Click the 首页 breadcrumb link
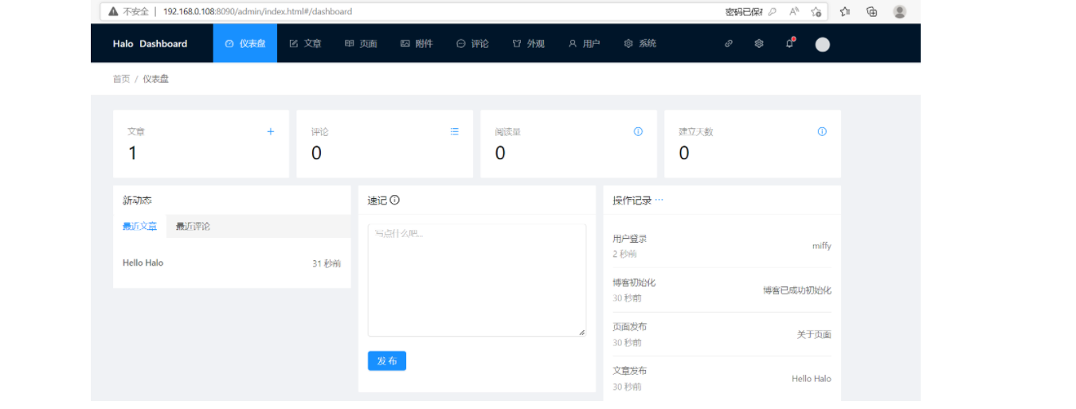This screenshot has width=1076, height=409. [x=121, y=79]
